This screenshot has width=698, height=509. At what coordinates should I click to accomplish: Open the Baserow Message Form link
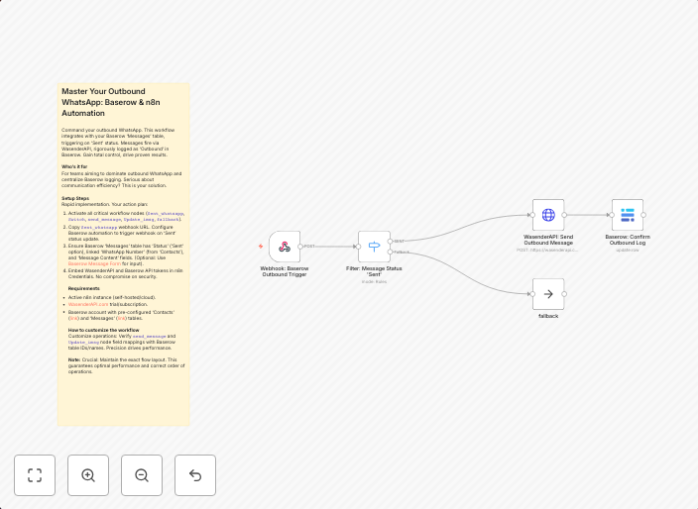[94, 263]
